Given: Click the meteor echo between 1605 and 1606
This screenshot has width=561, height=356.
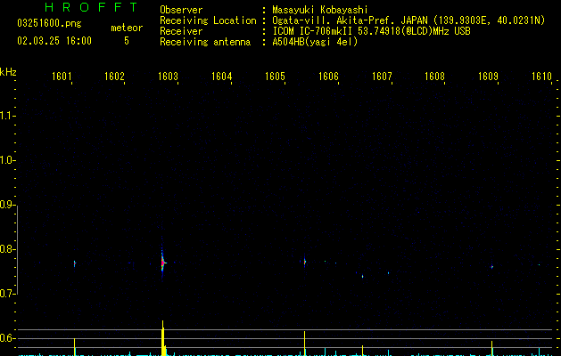Looking at the screenshot, I should pyautogui.click(x=304, y=262).
